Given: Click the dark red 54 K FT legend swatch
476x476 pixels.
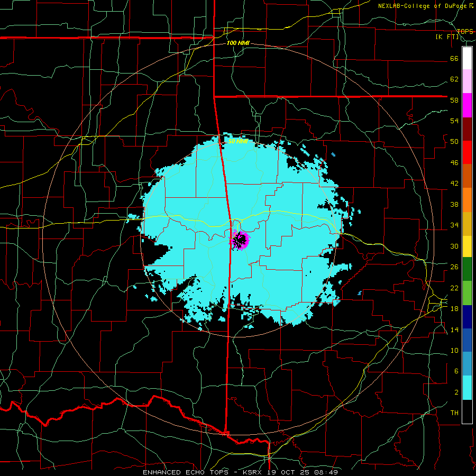Looking at the screenshot, I should coord(467,129).
